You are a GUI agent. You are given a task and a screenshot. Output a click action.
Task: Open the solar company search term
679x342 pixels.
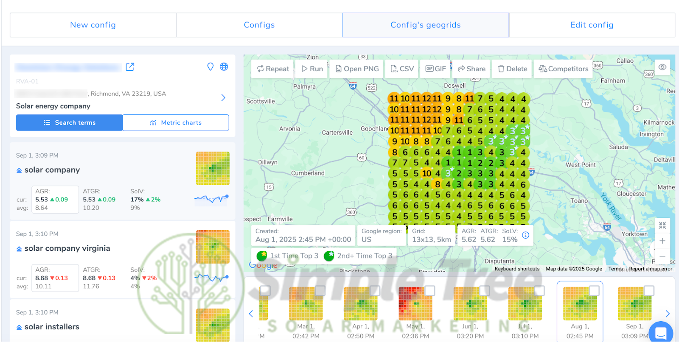pyautogui.click(x=52, y=170)
